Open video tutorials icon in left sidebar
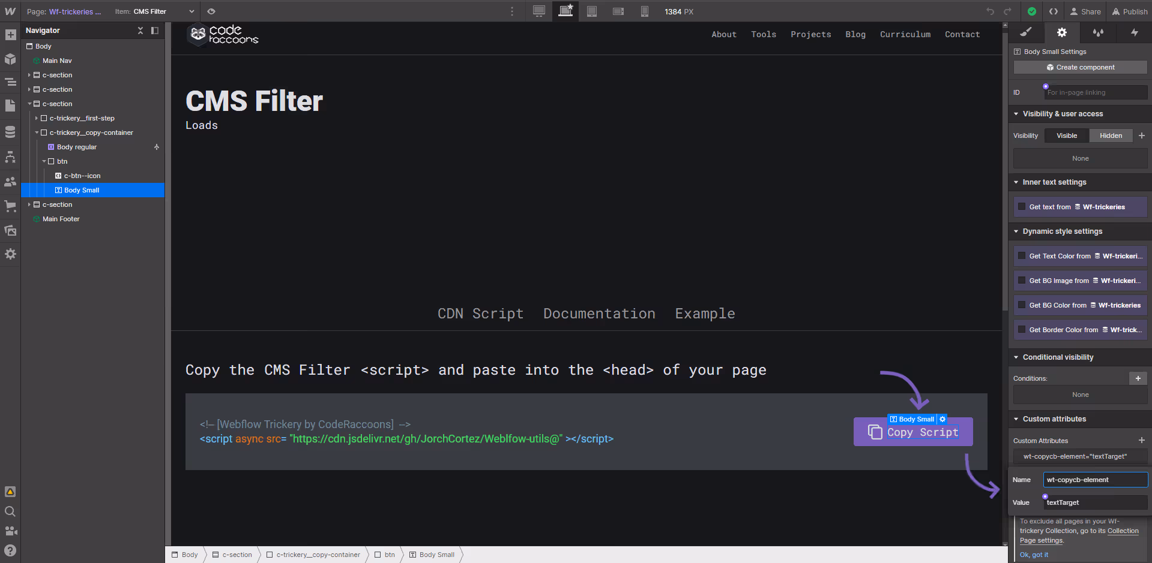 [x=10, y=531]
